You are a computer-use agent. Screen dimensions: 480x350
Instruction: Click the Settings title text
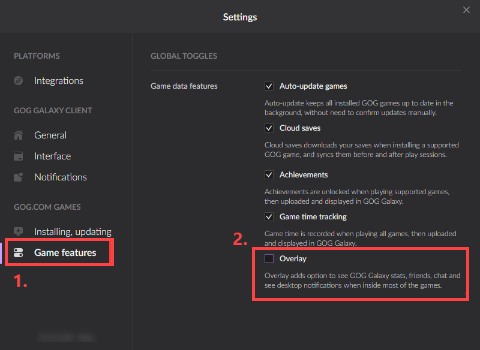coord(240,17)
